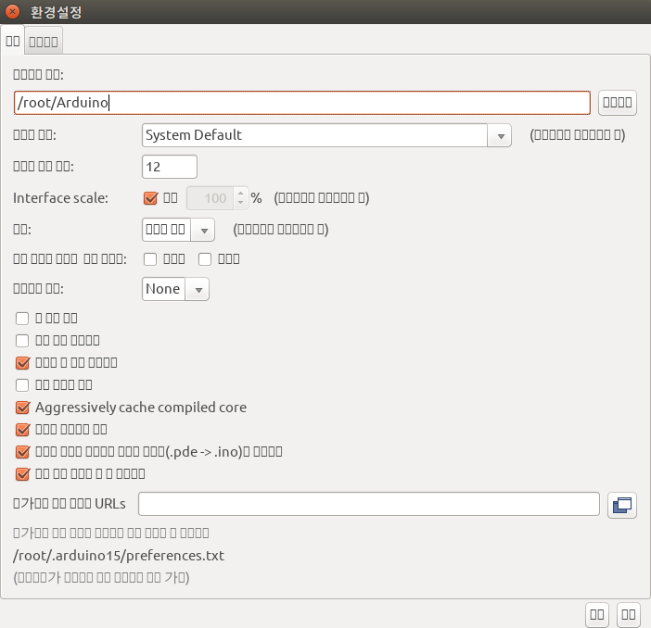The height and width of the screenshot is (628, 651).
Task: Open the additional boards manager URLs window icon
Action: [622, 505]
